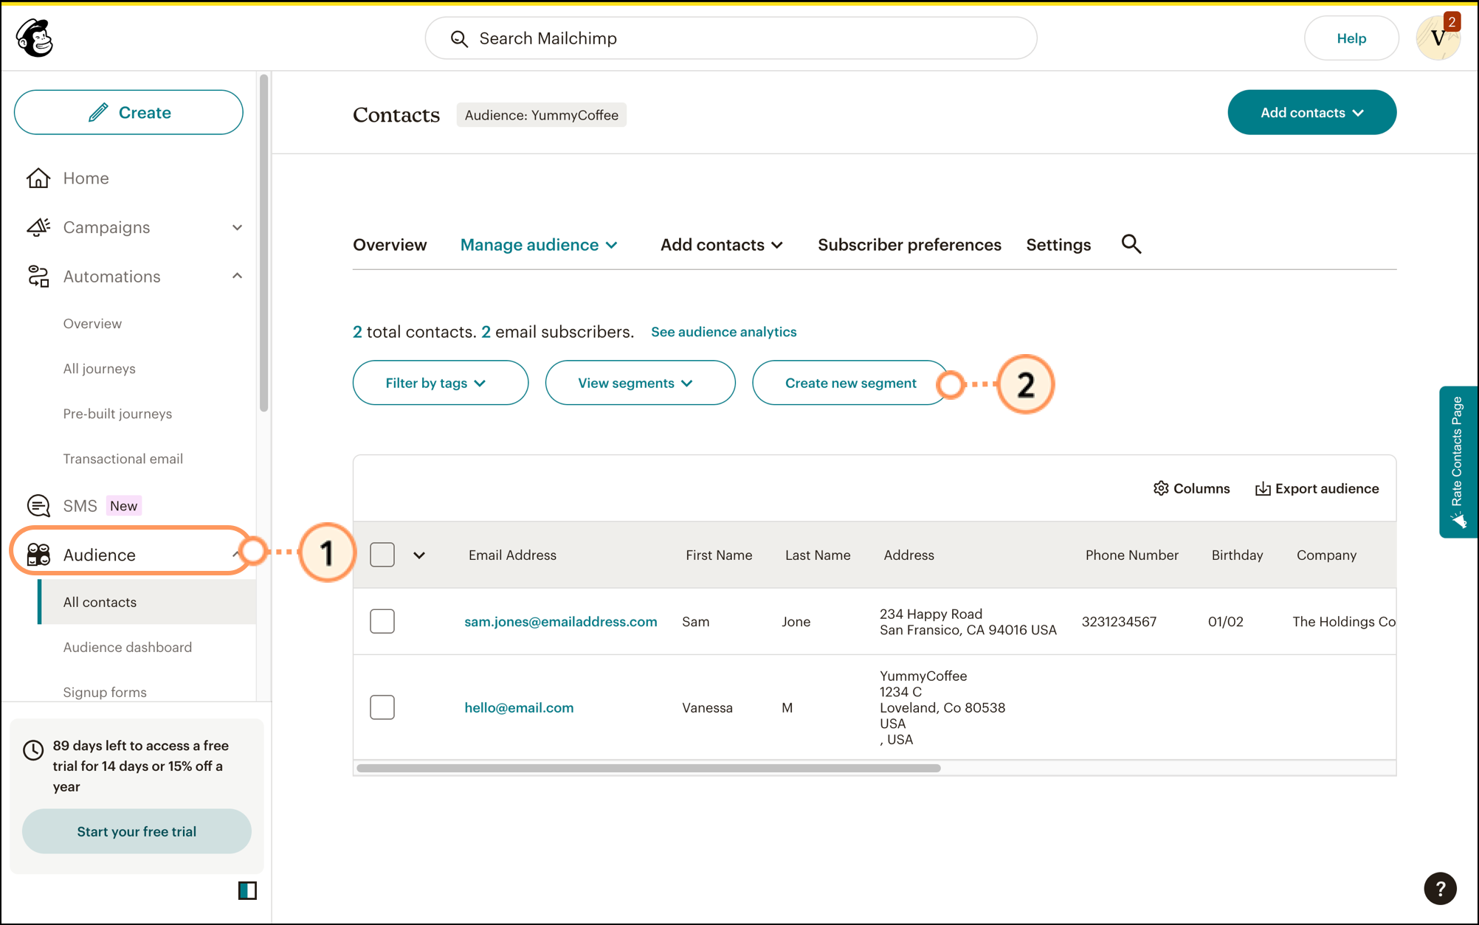Click the Audience people icon
1479x925 pixels.
(38, 555)
